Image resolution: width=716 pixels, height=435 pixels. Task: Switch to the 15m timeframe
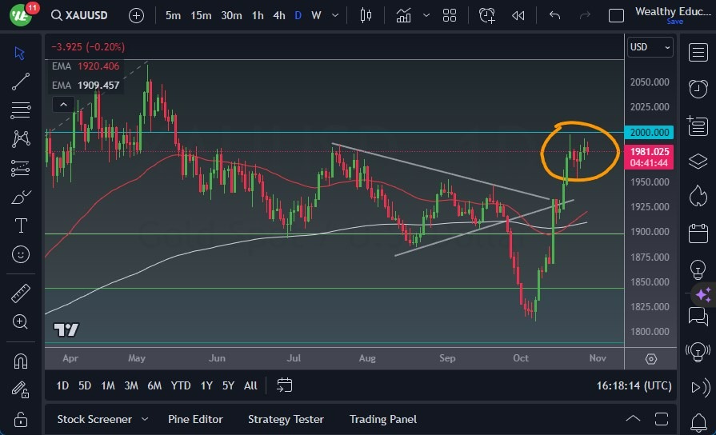(201, 15)
